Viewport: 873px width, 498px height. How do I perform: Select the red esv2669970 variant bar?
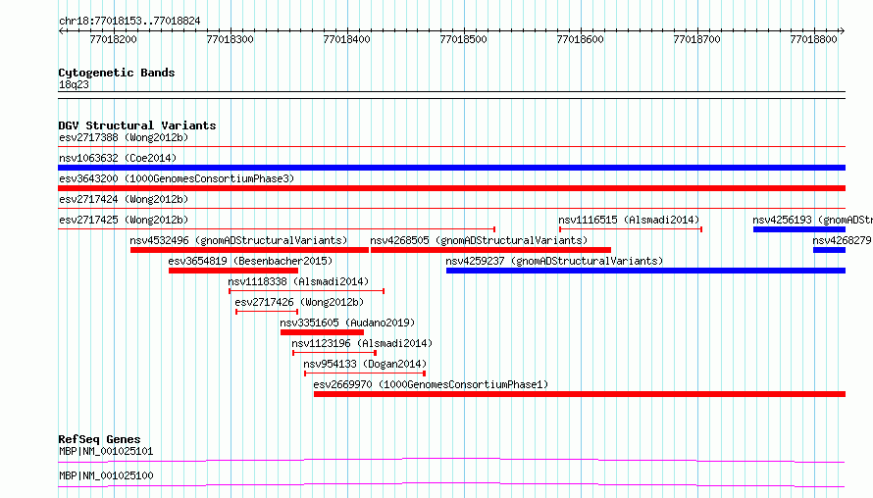[x=580, y=394]
